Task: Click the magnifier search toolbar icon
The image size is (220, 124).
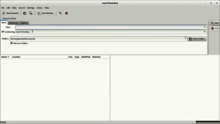Action: point(60,13)
